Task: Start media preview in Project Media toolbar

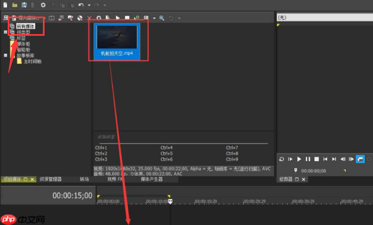Action: (118, 18)
